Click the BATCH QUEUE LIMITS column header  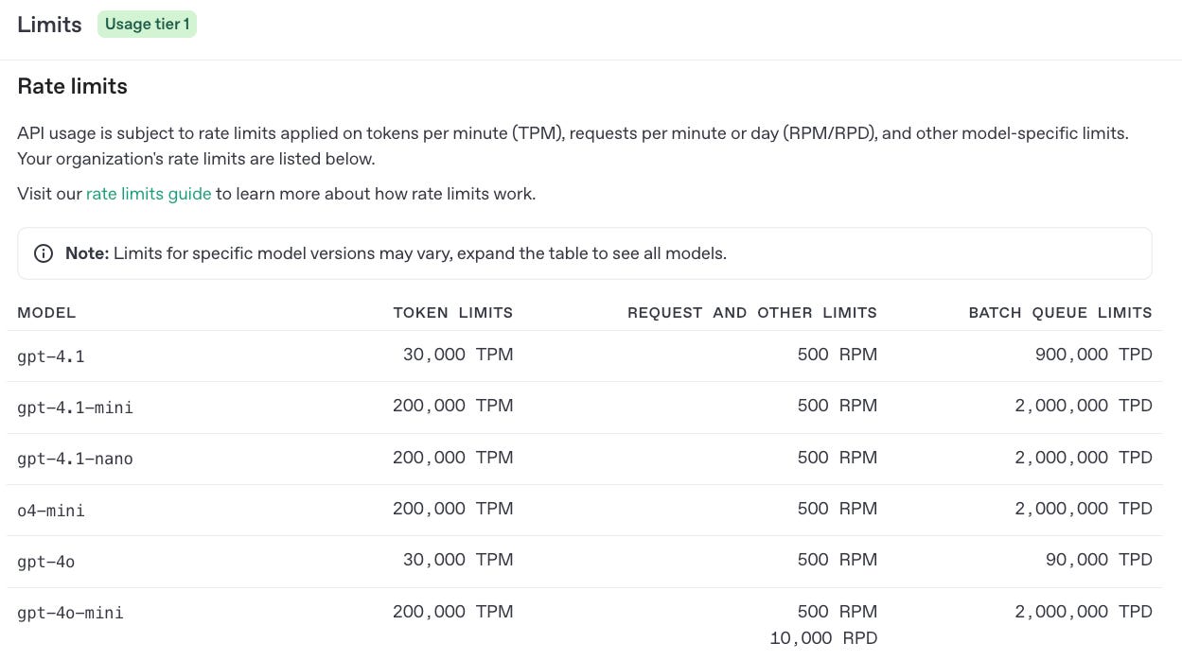tap(1060, 312)
